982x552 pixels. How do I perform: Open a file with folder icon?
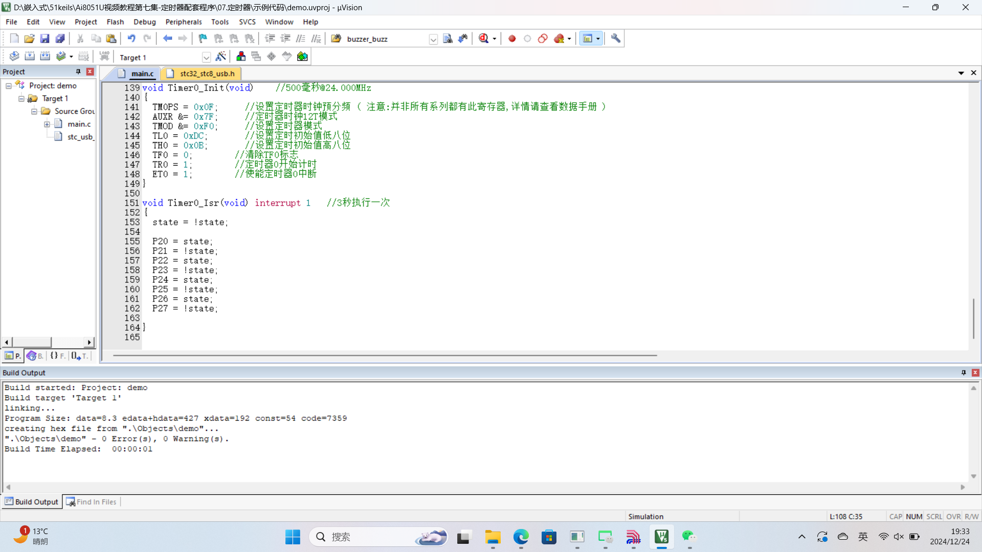pyautogui.click(x=29, y=38)
